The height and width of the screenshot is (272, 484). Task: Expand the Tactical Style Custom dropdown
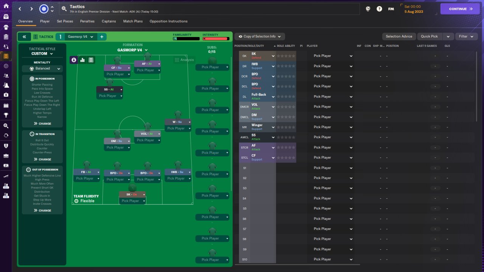[x=42, y=54]
